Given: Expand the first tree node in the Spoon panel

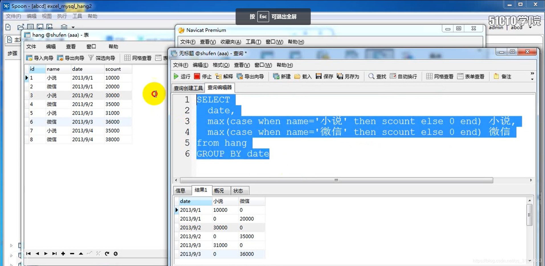Looking at the screenshot, I should [11, 245].
